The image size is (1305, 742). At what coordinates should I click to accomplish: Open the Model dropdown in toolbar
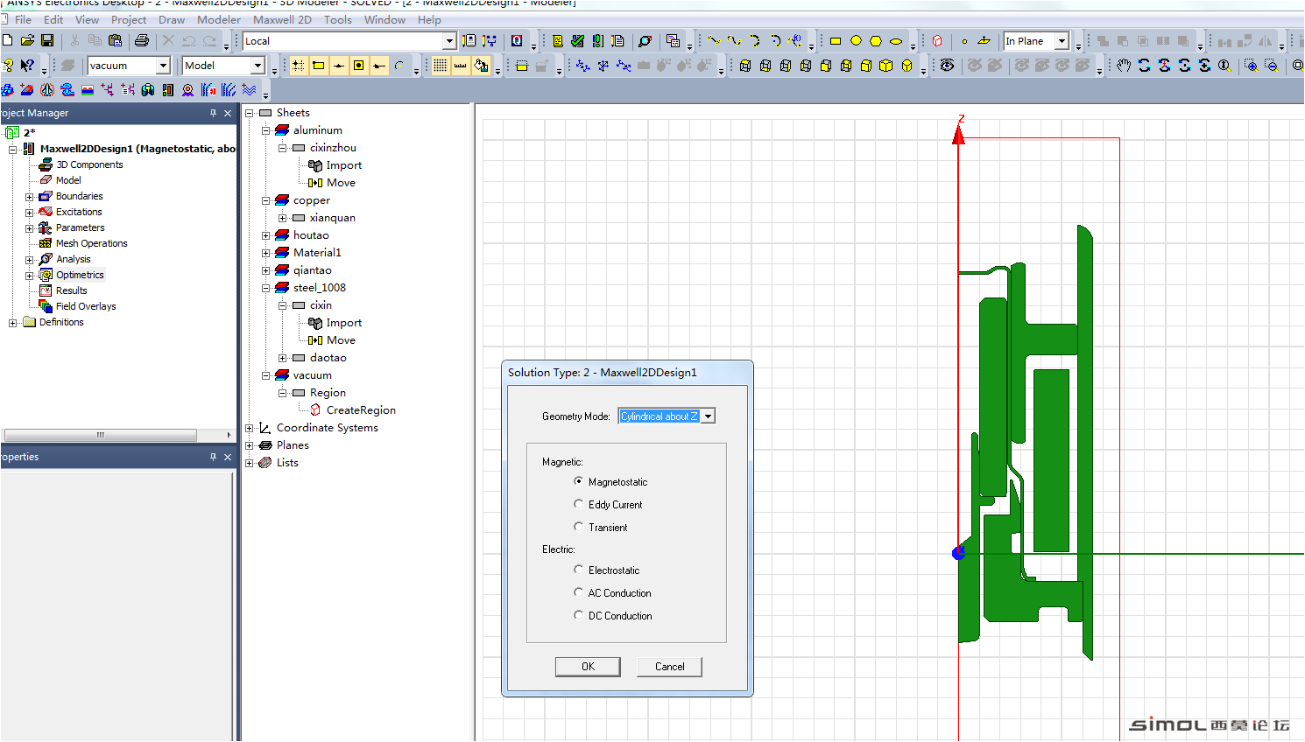click(x=257, y=65)
